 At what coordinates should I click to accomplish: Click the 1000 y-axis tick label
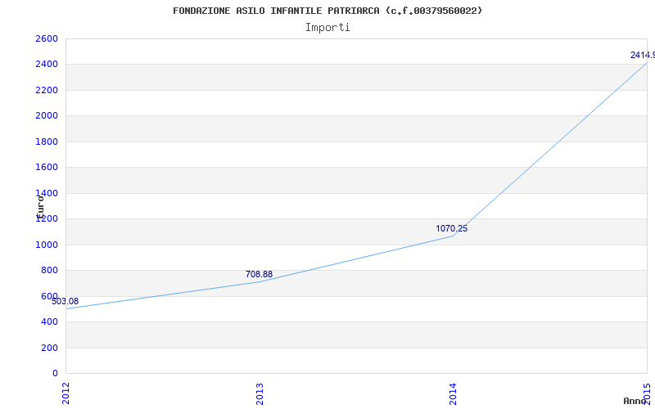(47, 245)
